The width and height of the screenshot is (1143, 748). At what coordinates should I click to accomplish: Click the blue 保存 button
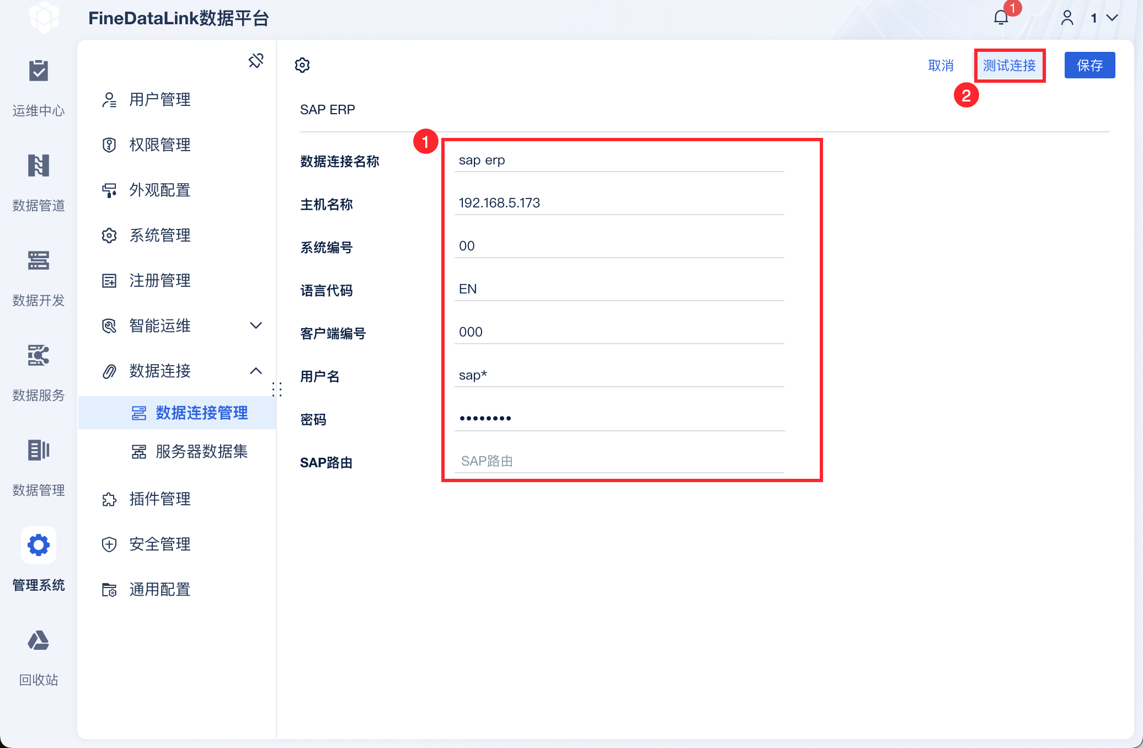[x=1089, y=66]
